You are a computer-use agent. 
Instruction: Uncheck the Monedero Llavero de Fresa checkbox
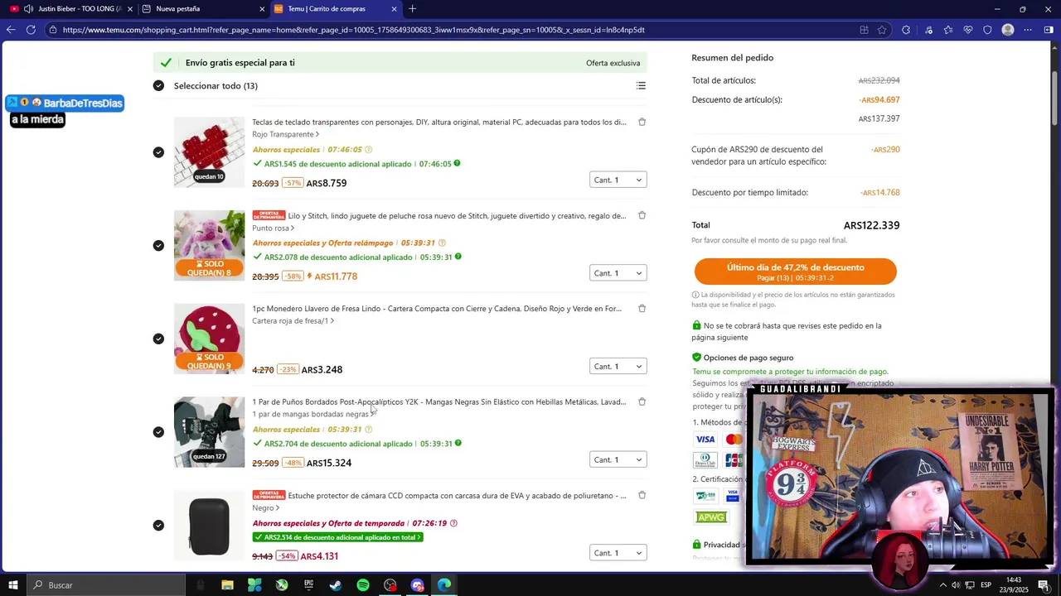tap(158, 339)
